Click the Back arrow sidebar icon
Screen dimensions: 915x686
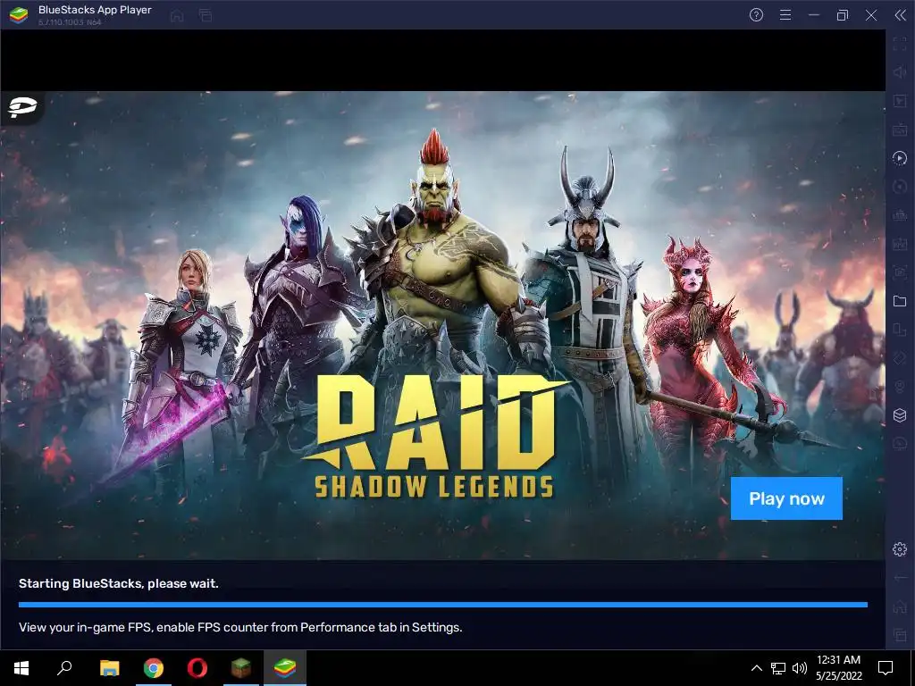(900, 578)
